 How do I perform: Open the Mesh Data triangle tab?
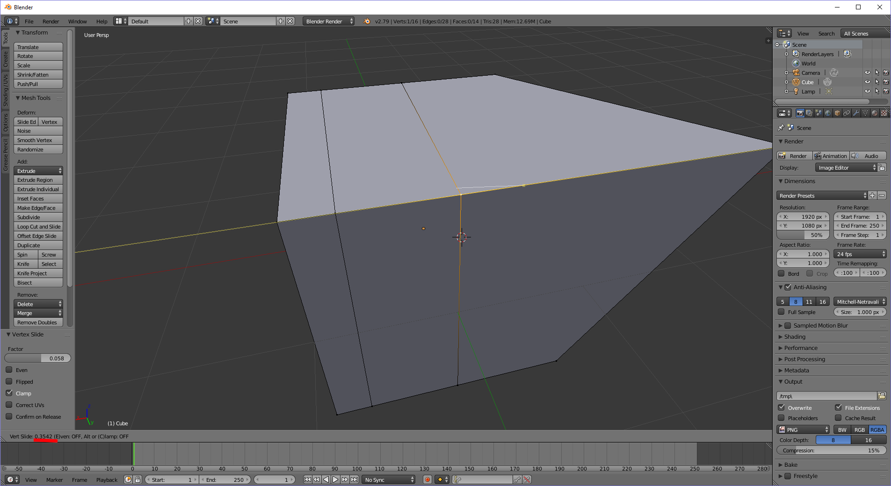(865, 113)
